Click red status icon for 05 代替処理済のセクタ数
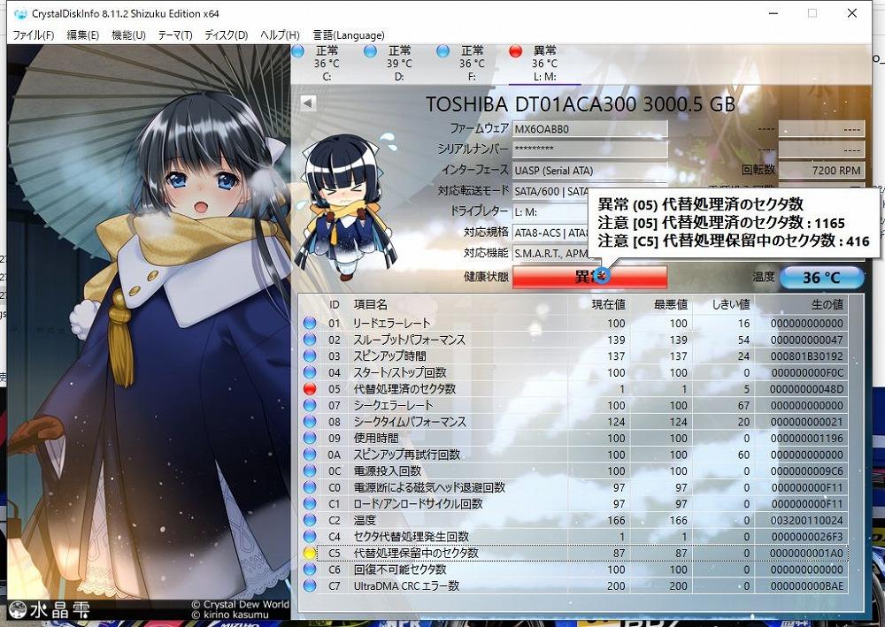 (309, 388)
